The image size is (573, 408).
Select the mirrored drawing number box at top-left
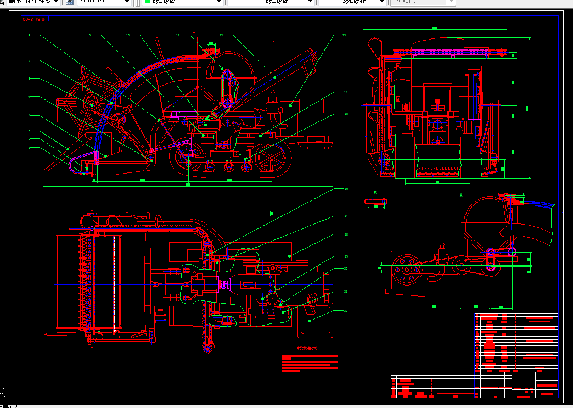pyautogui.click(x=35, y=19)
